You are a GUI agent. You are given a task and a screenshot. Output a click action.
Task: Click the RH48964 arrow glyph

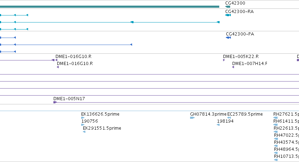click(276, 153)
